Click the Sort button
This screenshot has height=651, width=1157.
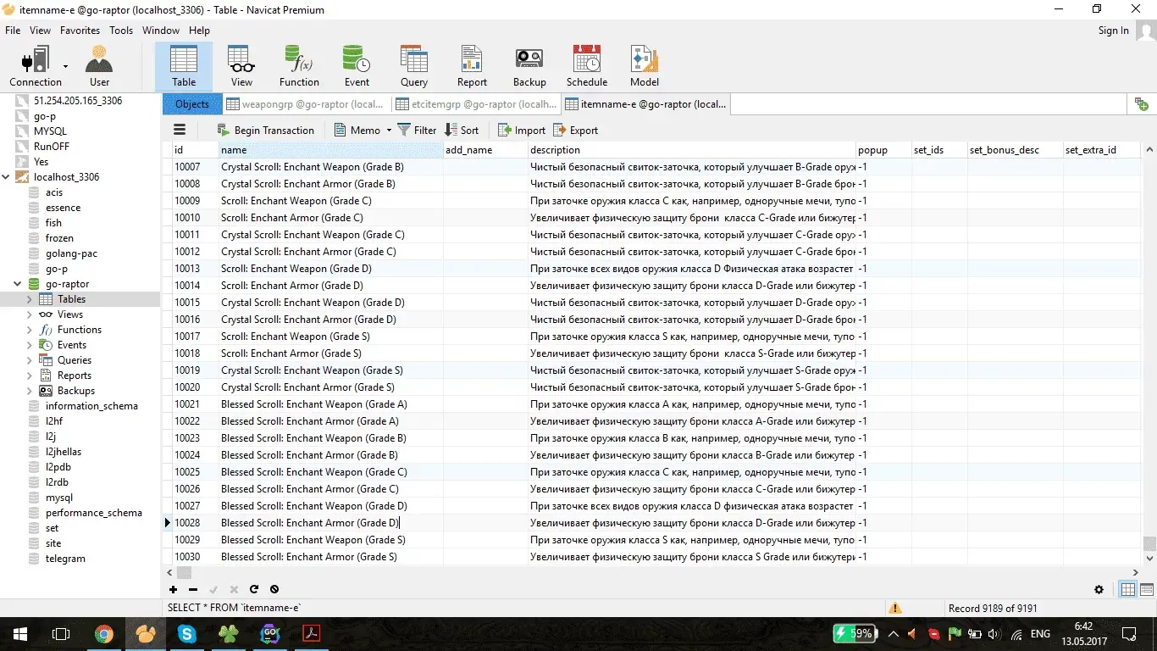pos(462,131)
